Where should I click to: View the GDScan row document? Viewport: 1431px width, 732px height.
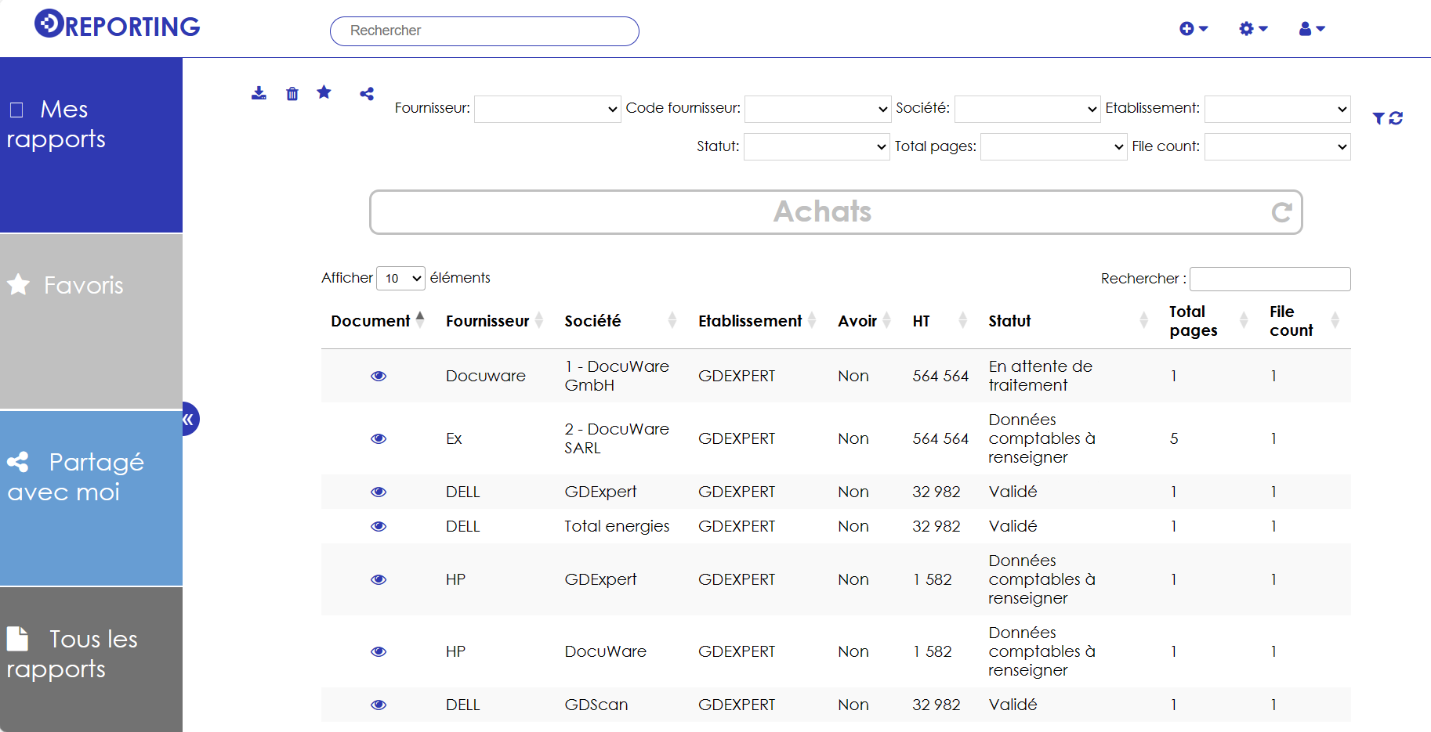coord(379,705)
